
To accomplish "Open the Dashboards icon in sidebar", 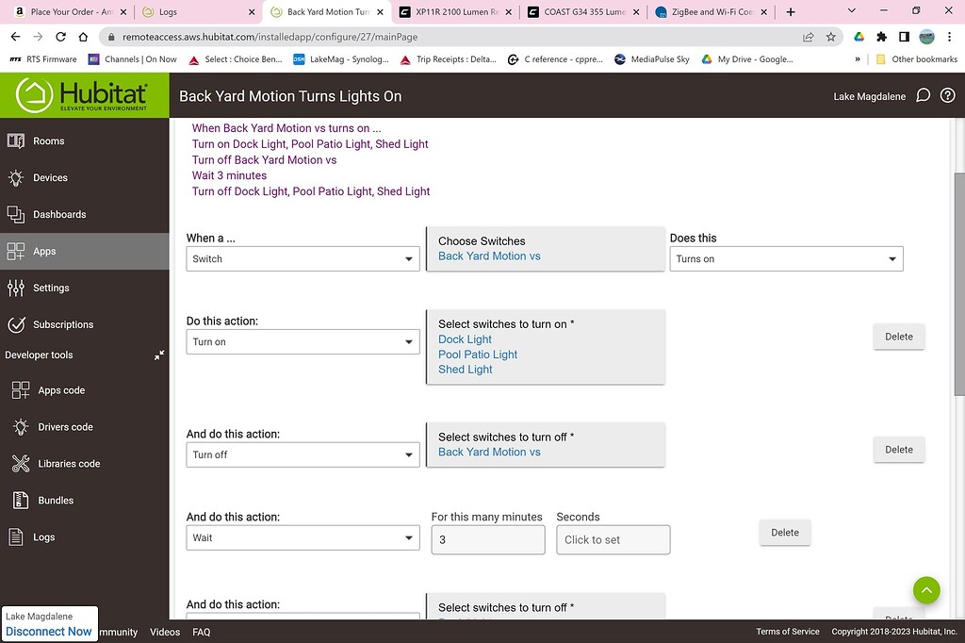I will (x=16, y=215).
